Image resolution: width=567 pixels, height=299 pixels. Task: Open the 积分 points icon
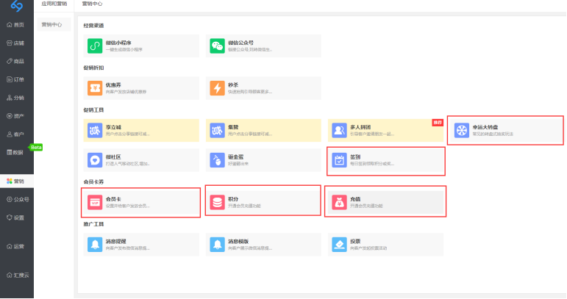pyautogui.click(x=217, y=202)
